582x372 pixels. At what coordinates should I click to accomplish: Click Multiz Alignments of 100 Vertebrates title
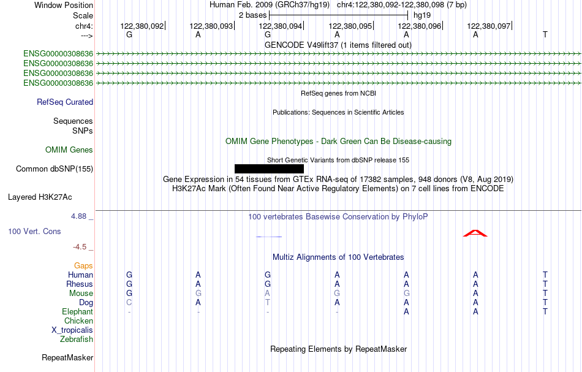click(338, 257)
